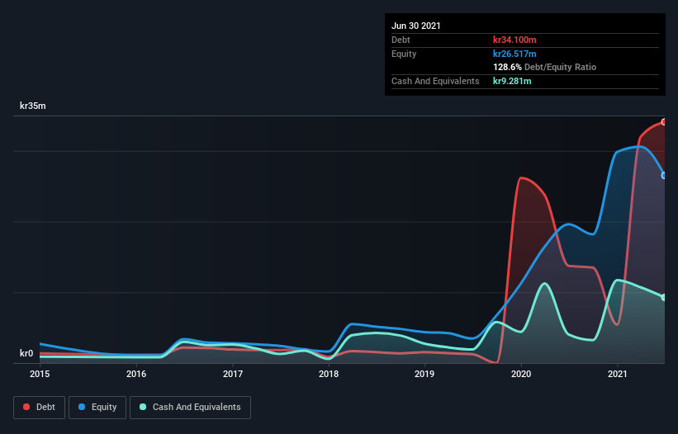678x434 pixels.
Task: Click the 128.6% Debt/Equity Ratio text
Action: coord(545,68)
